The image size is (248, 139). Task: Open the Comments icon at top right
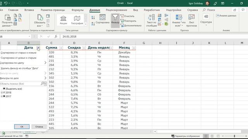tap(243, 10)
